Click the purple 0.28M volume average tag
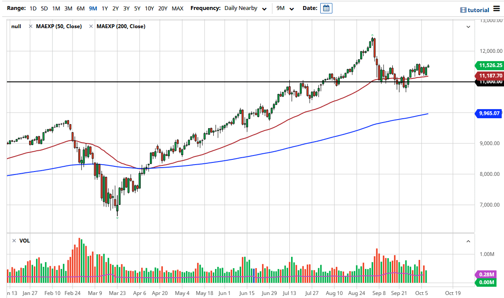The image size is (504, 298). click(486, 274)
